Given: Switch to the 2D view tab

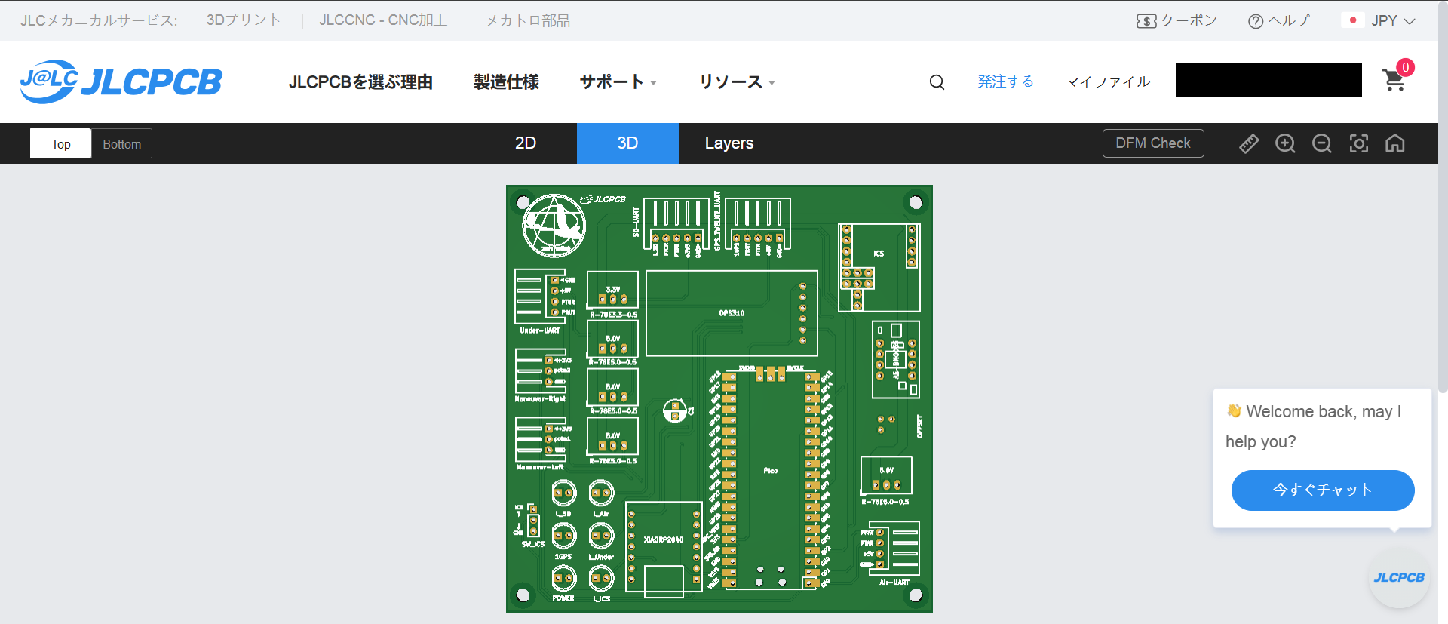Looking at the screenshot, I should click(x=525, y=143).
